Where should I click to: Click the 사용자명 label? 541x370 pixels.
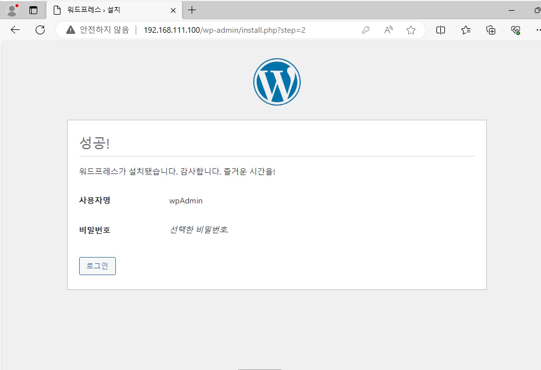(x=94, y=201)
